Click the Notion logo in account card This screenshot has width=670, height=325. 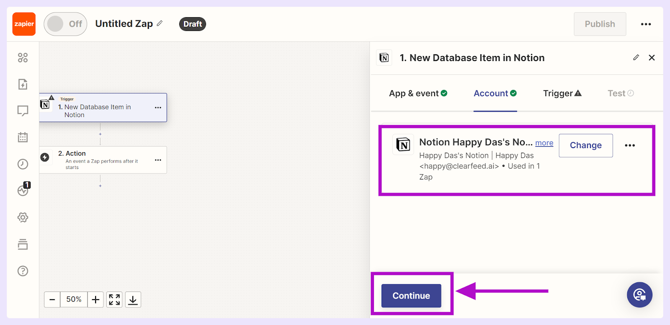pos(403,145)
